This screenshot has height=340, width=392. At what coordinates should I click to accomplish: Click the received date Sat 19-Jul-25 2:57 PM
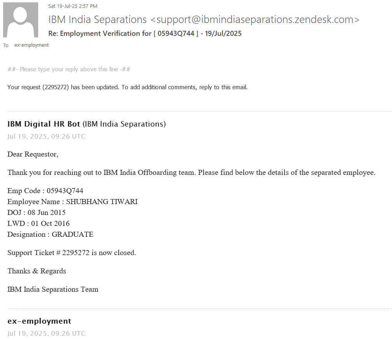click(73, 6)
